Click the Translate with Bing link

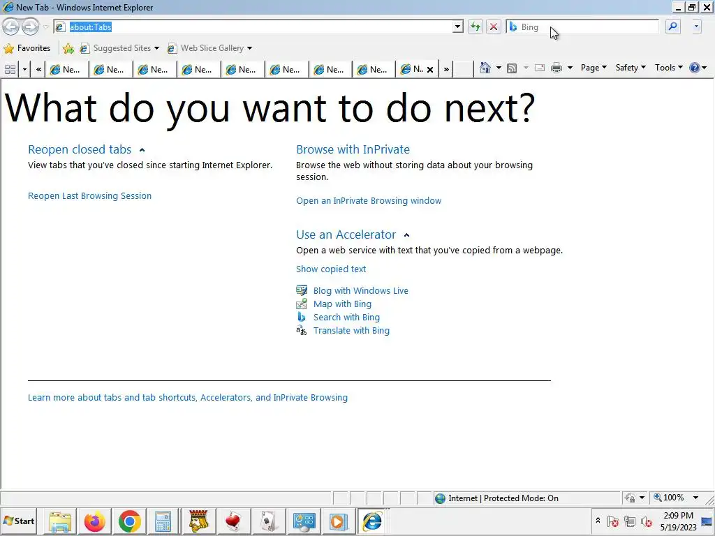click(351, 330)
